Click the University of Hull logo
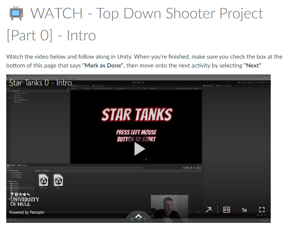Screen dimensions: 288x228 click(x=24, y=199)
